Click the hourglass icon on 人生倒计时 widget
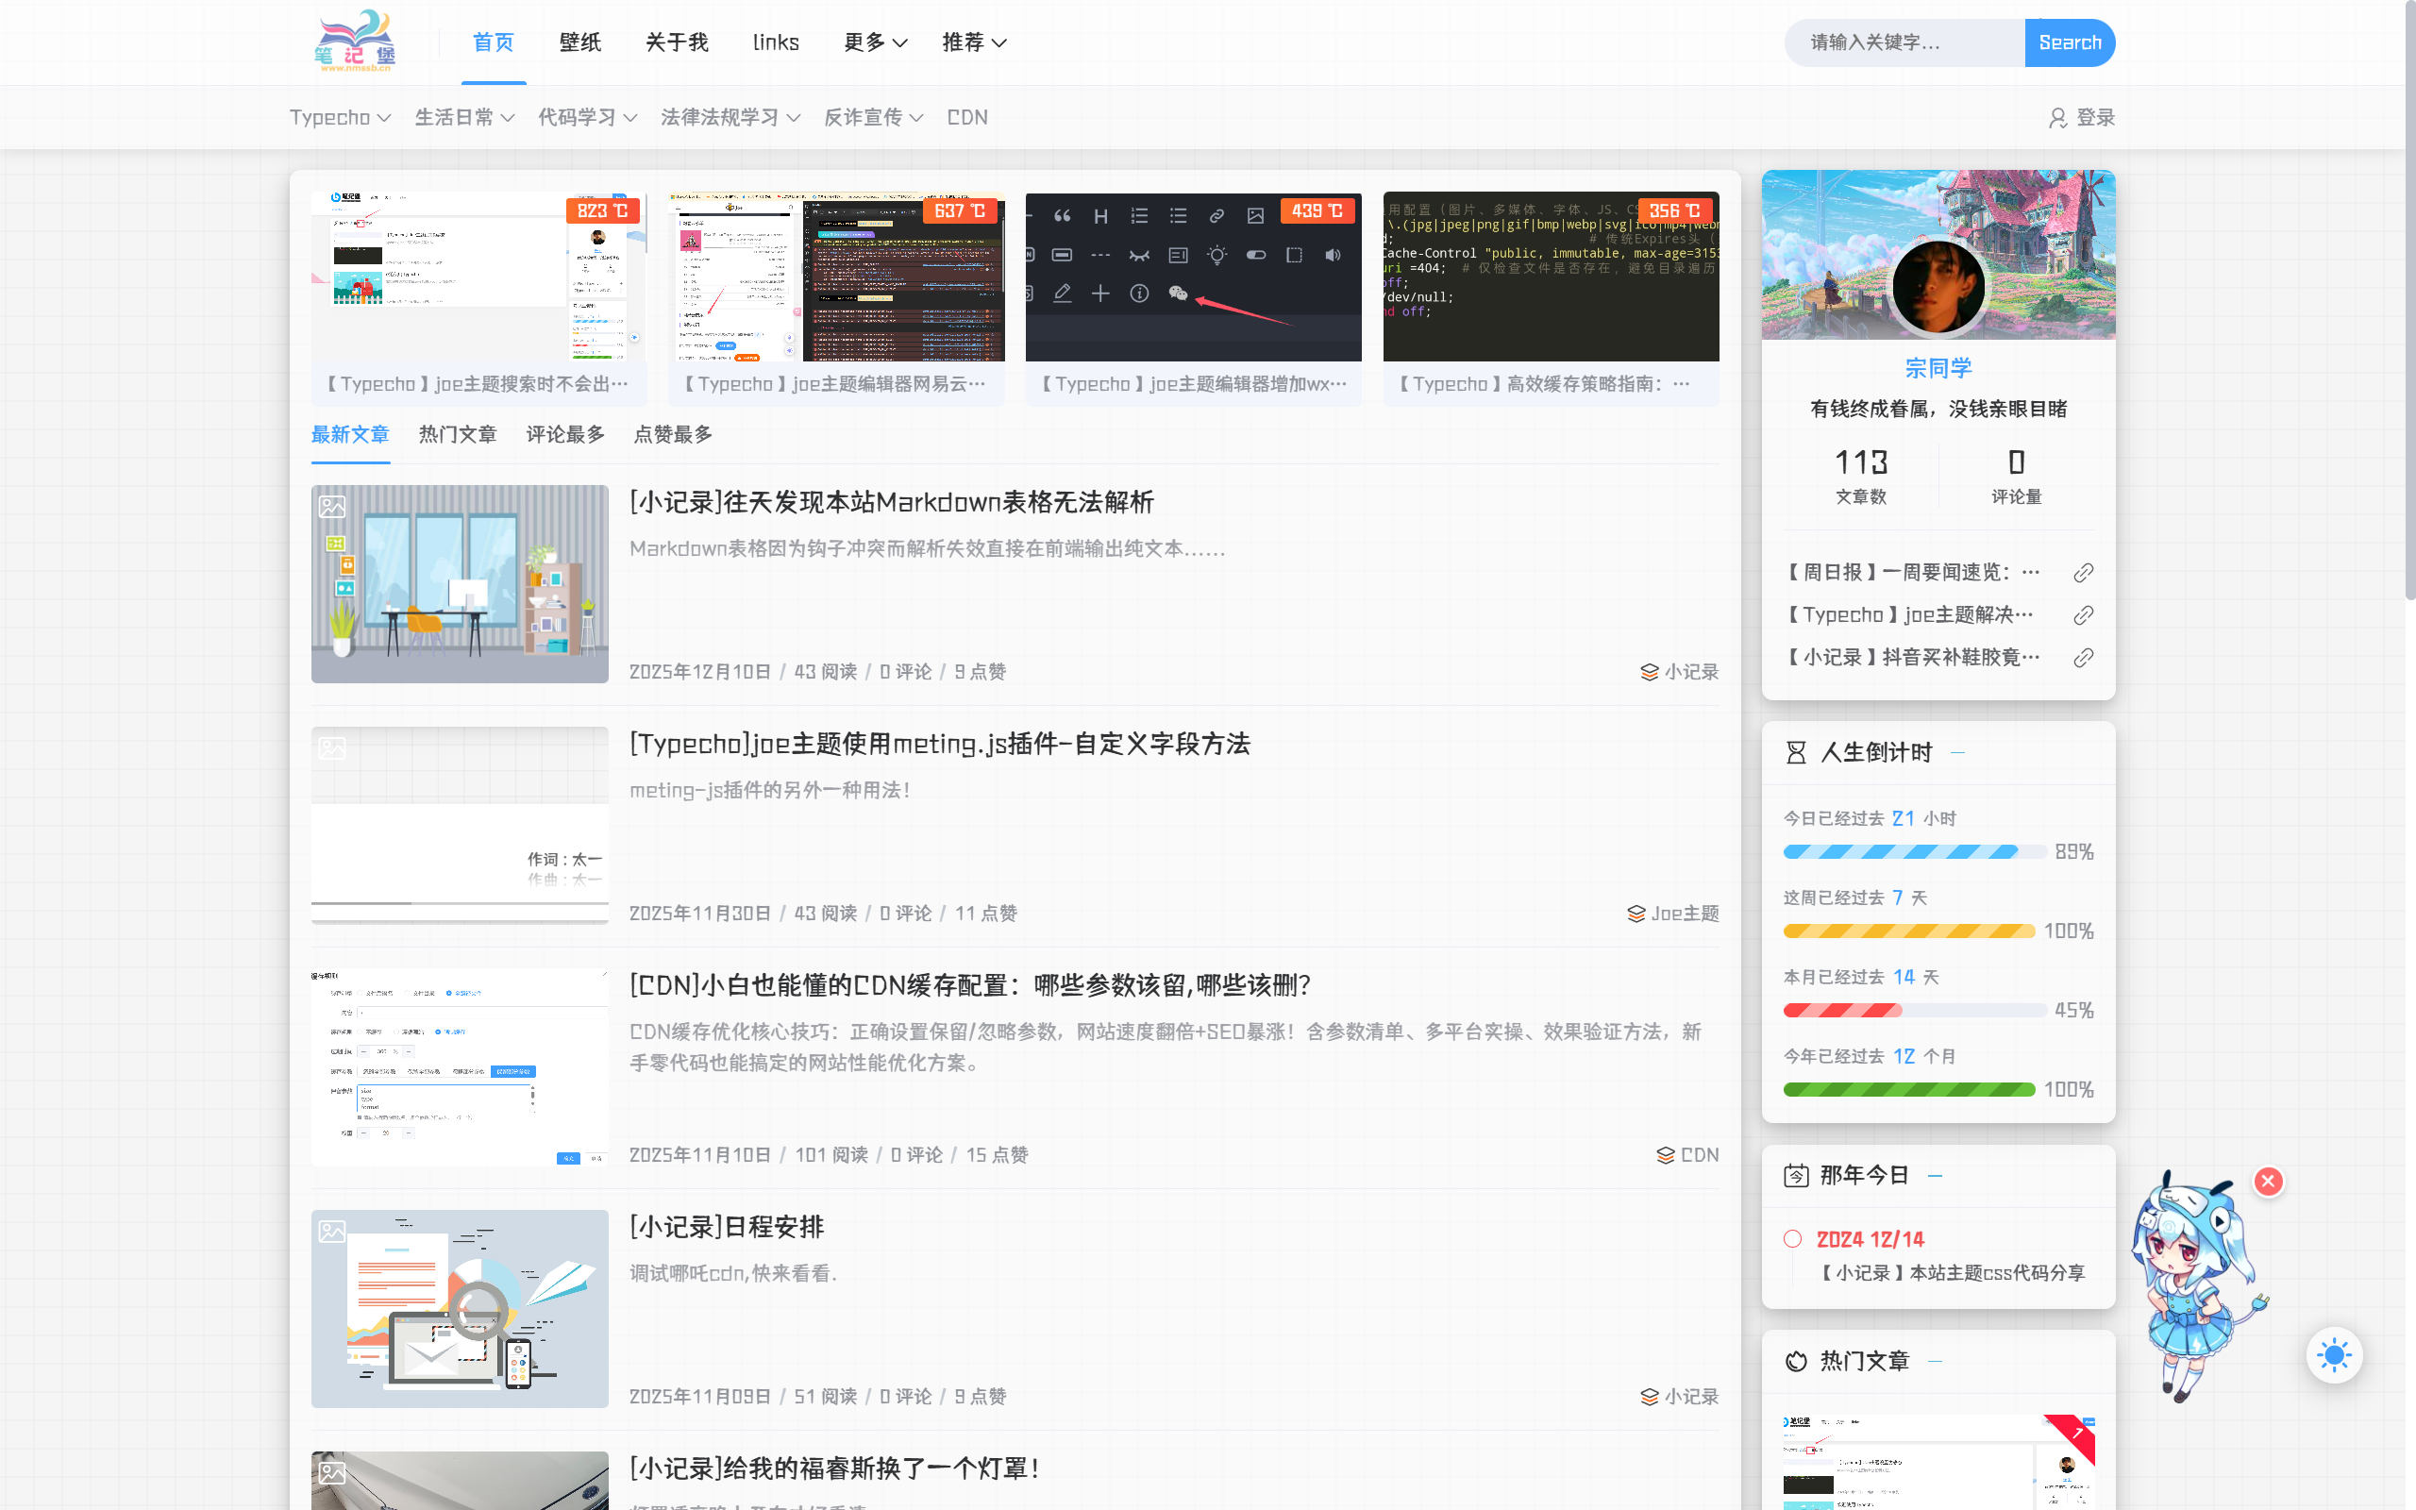This screenshot has height=1510, width=2416. coord(1796,752)
